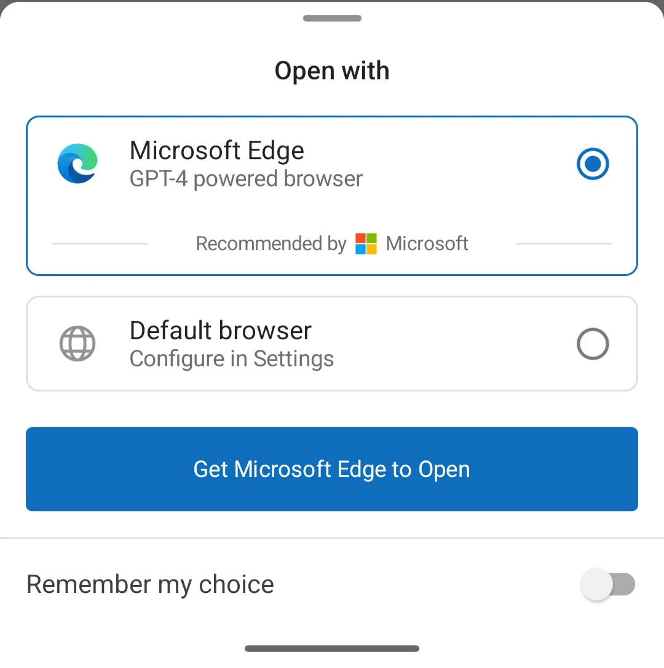This screenshot has width=664, height=668.
Task: Tap the "Recommended by" text
Action: pos(271,244)
